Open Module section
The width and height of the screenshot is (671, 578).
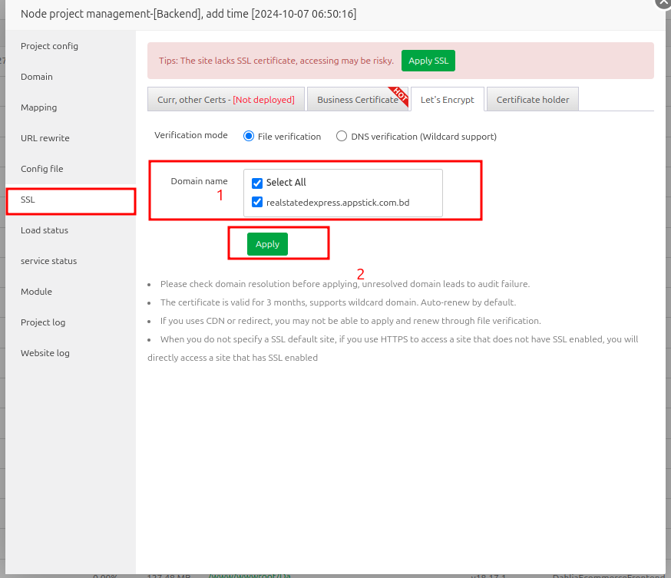coord(37,292)
